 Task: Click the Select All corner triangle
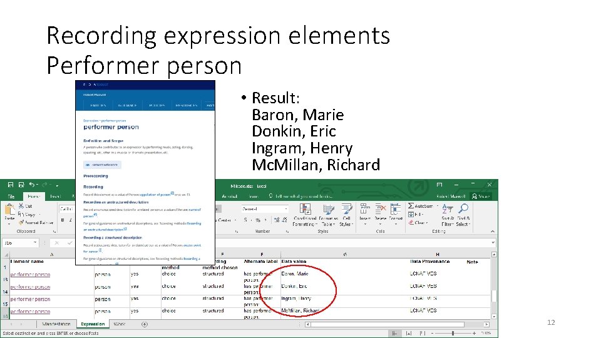[x=6, y=255]
